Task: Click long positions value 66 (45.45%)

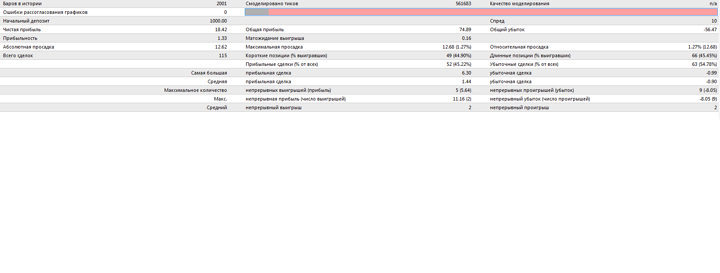Action: click(x=704, y=55)
